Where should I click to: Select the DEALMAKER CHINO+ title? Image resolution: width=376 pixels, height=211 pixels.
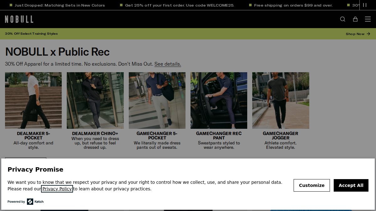click(x=95, y=133)
